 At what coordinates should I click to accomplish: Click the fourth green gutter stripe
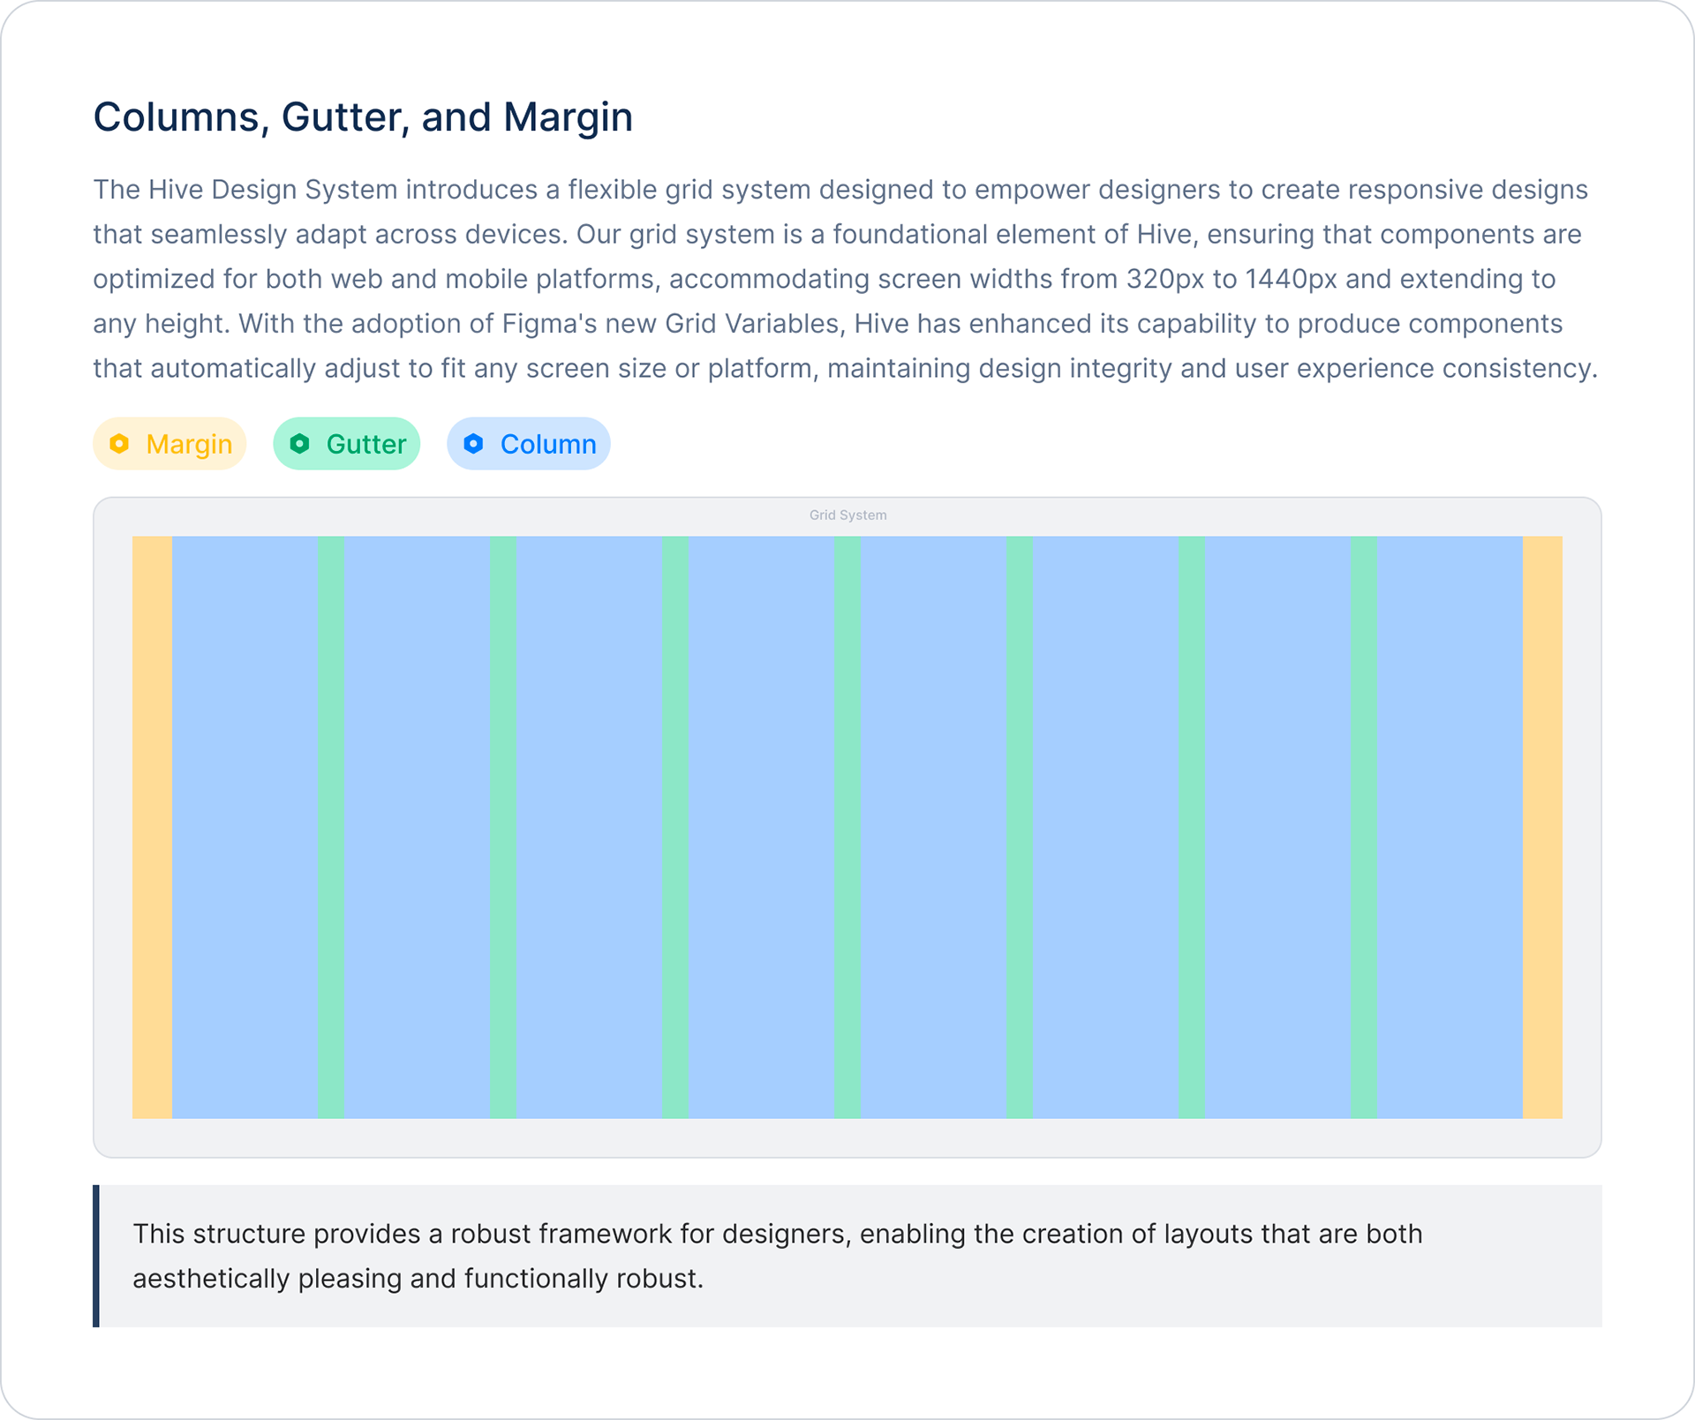pos(847,827)
